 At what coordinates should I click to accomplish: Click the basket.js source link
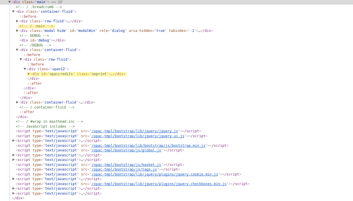click(126, 165)
